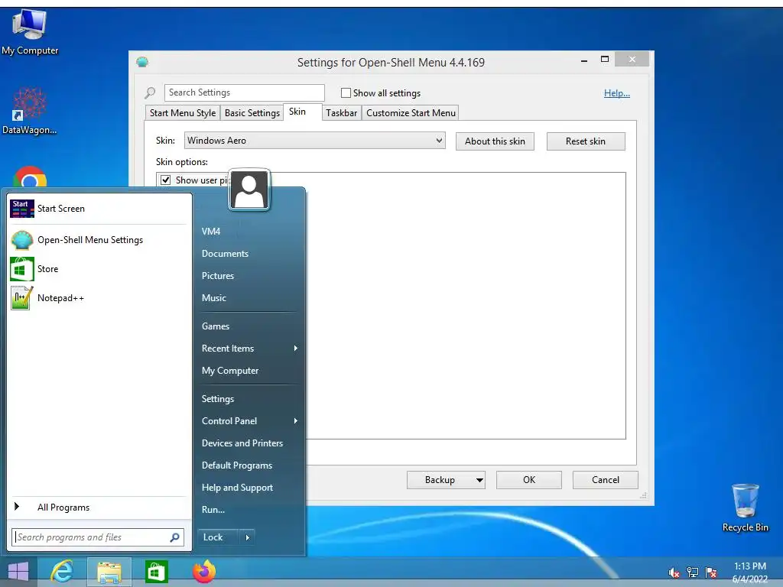Open the arrow next to the Lock button
Image resolution: width=783 pixels, height=587 pixels.
pos(247,537)
